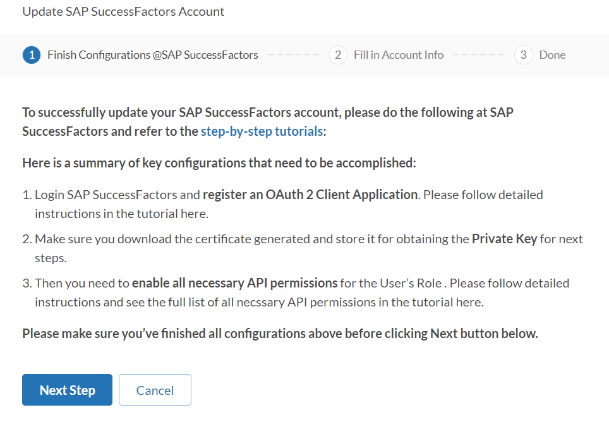Click the bold 'Private Key' text
Image resolution: width=609 pixels, height=429 pixels.
504,239
